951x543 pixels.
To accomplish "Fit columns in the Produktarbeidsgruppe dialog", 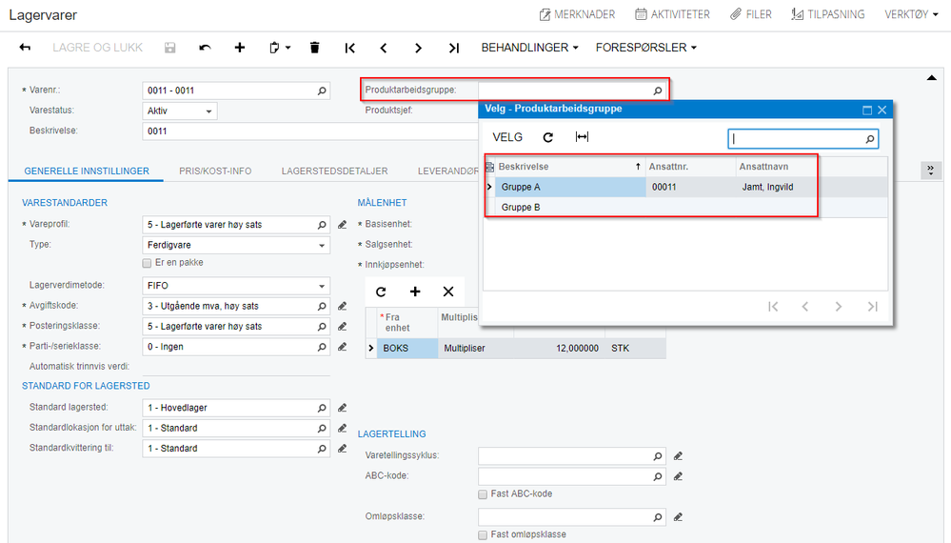I will (x=582, y=137).
